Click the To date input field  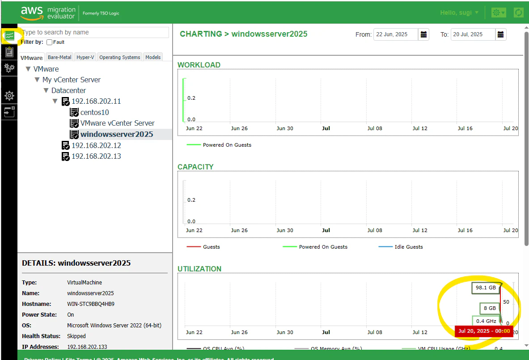pyautogui.click(x=473, y=34)
